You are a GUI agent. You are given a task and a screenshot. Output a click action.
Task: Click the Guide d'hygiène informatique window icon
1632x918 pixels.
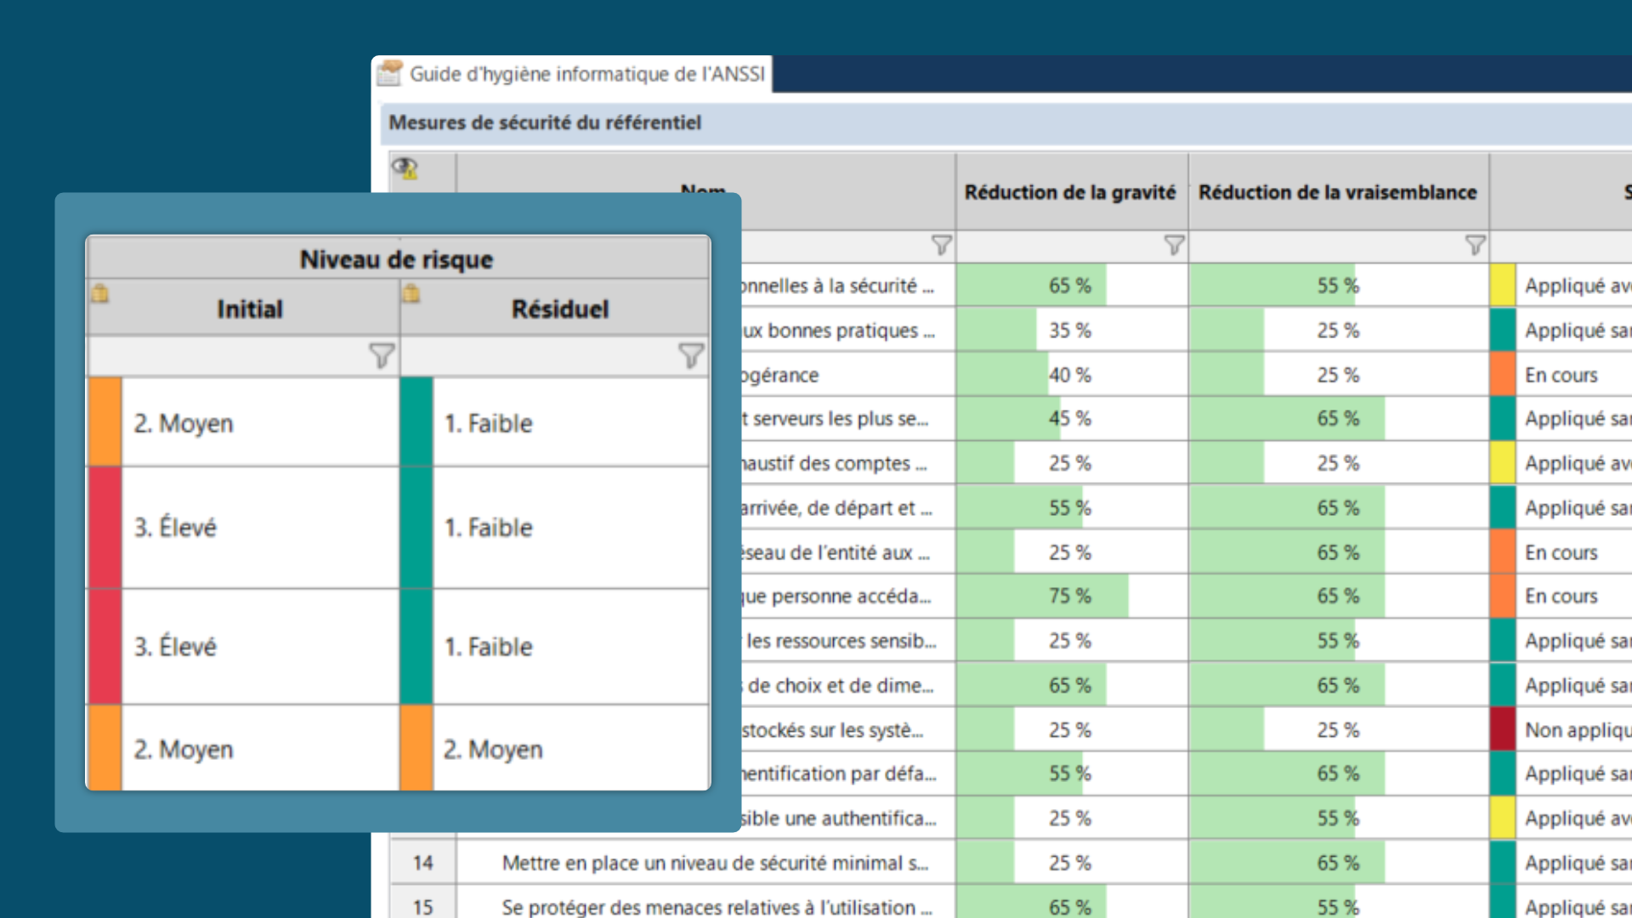[390, 73]
